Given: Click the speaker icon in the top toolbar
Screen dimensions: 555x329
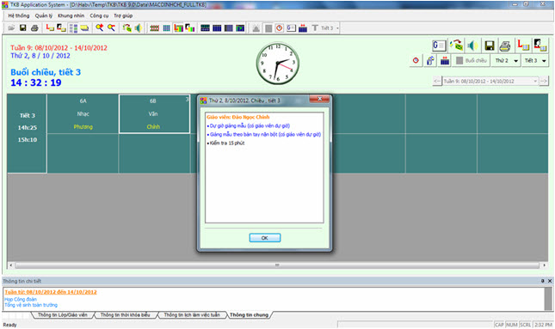Looking at the screenshot, I should coord(139,27).
